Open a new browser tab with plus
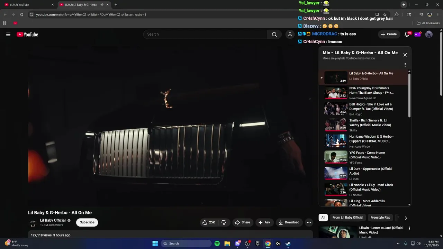This screenshot has height=249, width=443. coord(116,5)
